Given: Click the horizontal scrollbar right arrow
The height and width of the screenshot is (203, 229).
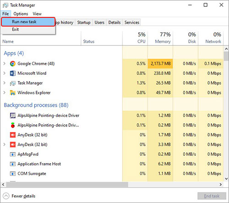Looking at the screenshot, I should click(221, 185).
